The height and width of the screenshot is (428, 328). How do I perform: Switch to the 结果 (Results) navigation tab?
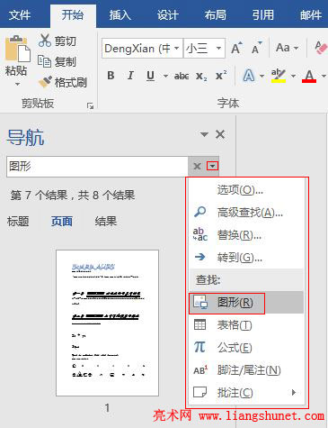coord(106,222)
